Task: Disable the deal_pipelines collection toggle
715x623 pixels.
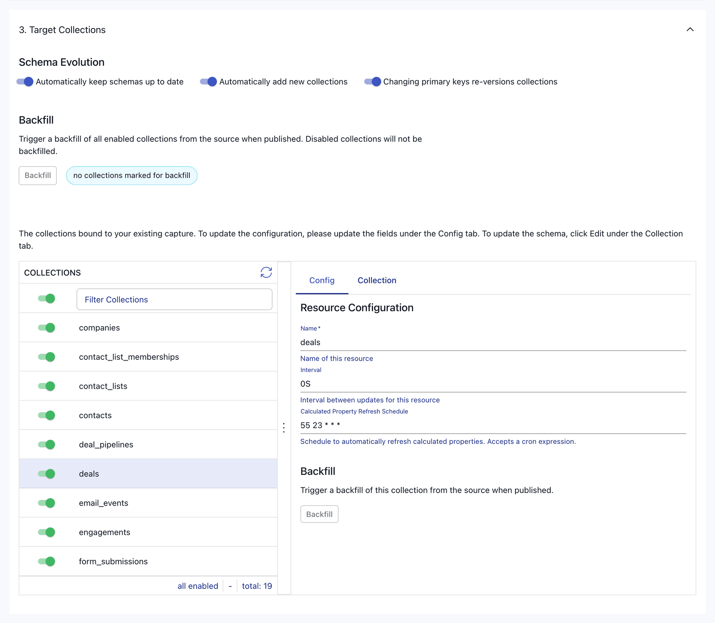Action: [47, 445]
